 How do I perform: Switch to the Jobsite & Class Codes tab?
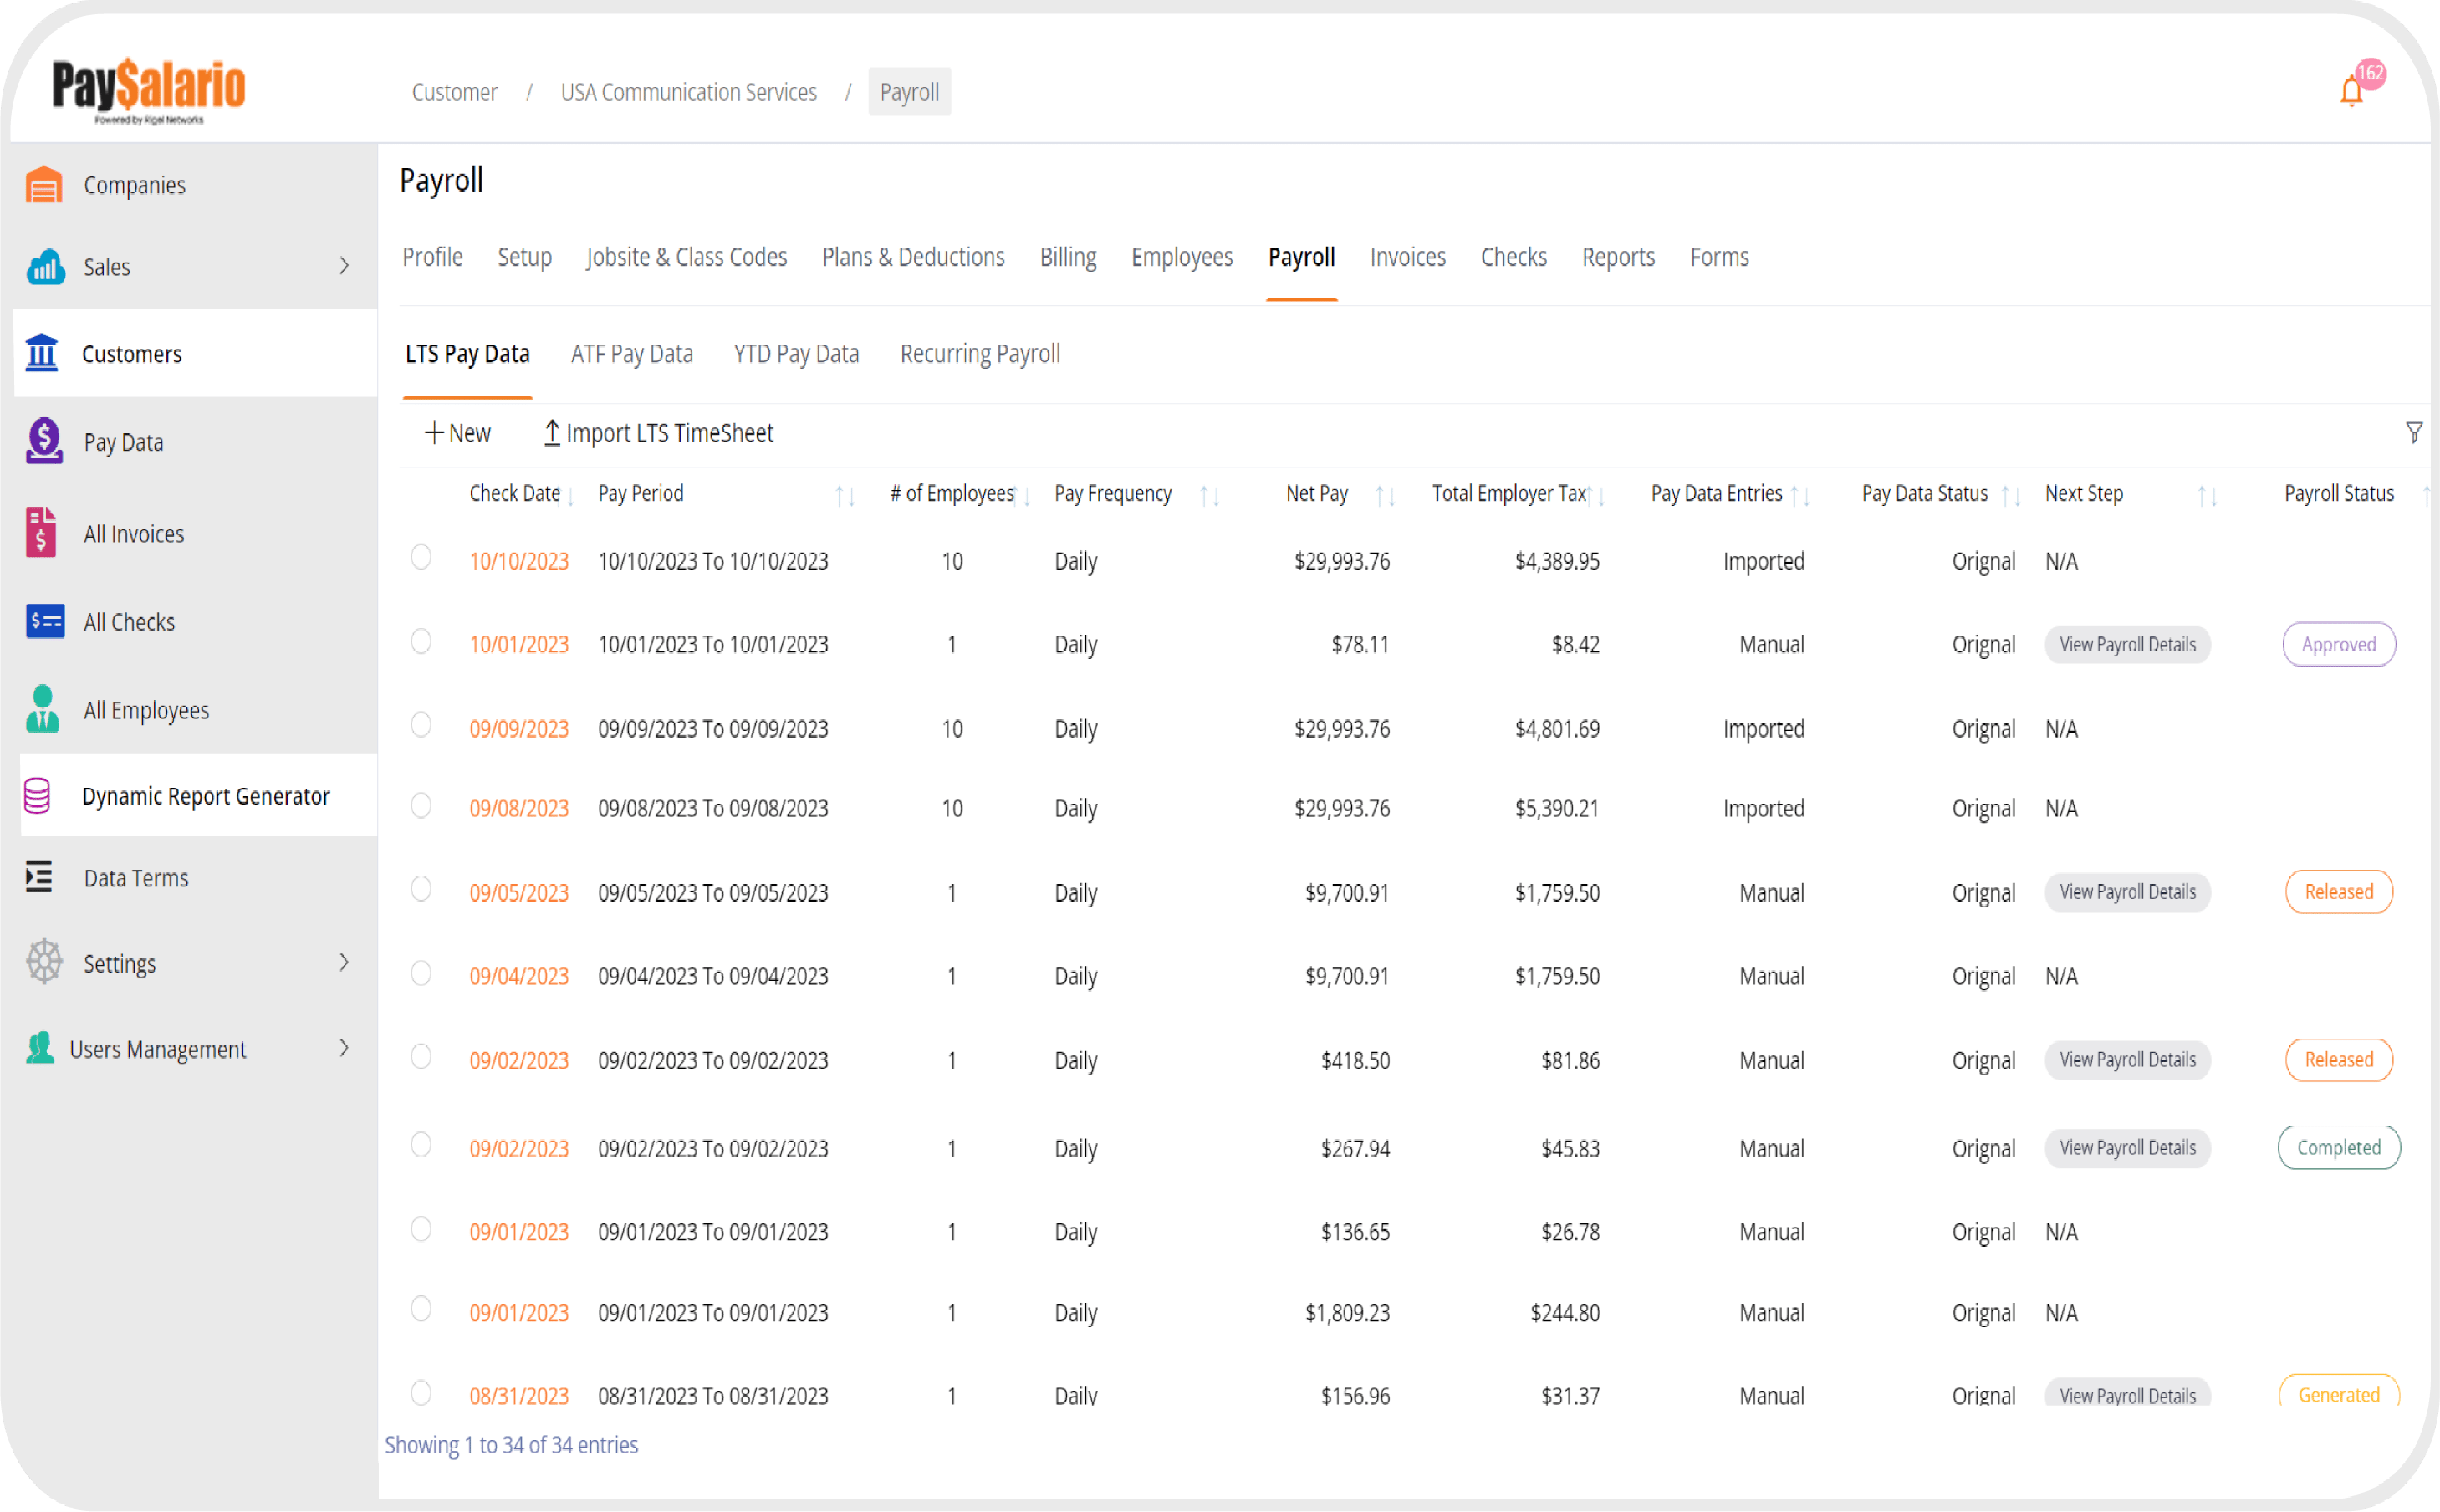(687, 257)
